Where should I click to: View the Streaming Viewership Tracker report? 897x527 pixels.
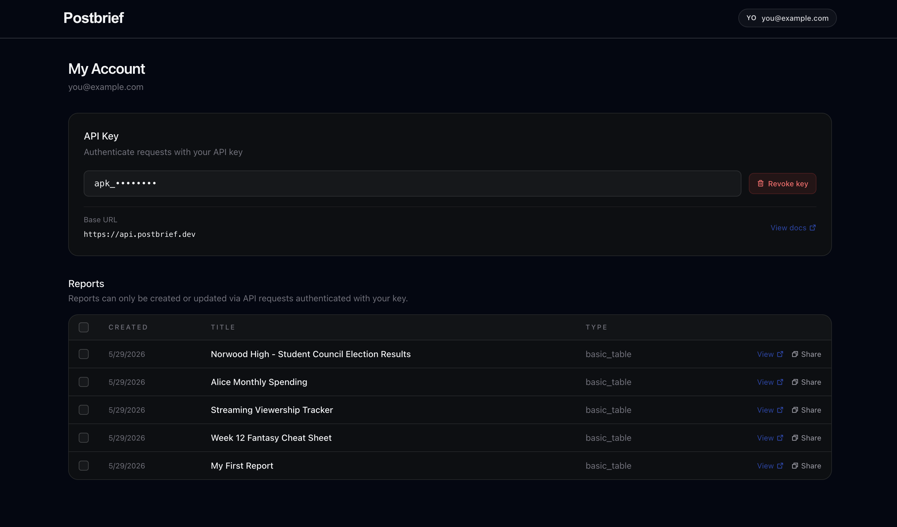click(x=770, y=410)
